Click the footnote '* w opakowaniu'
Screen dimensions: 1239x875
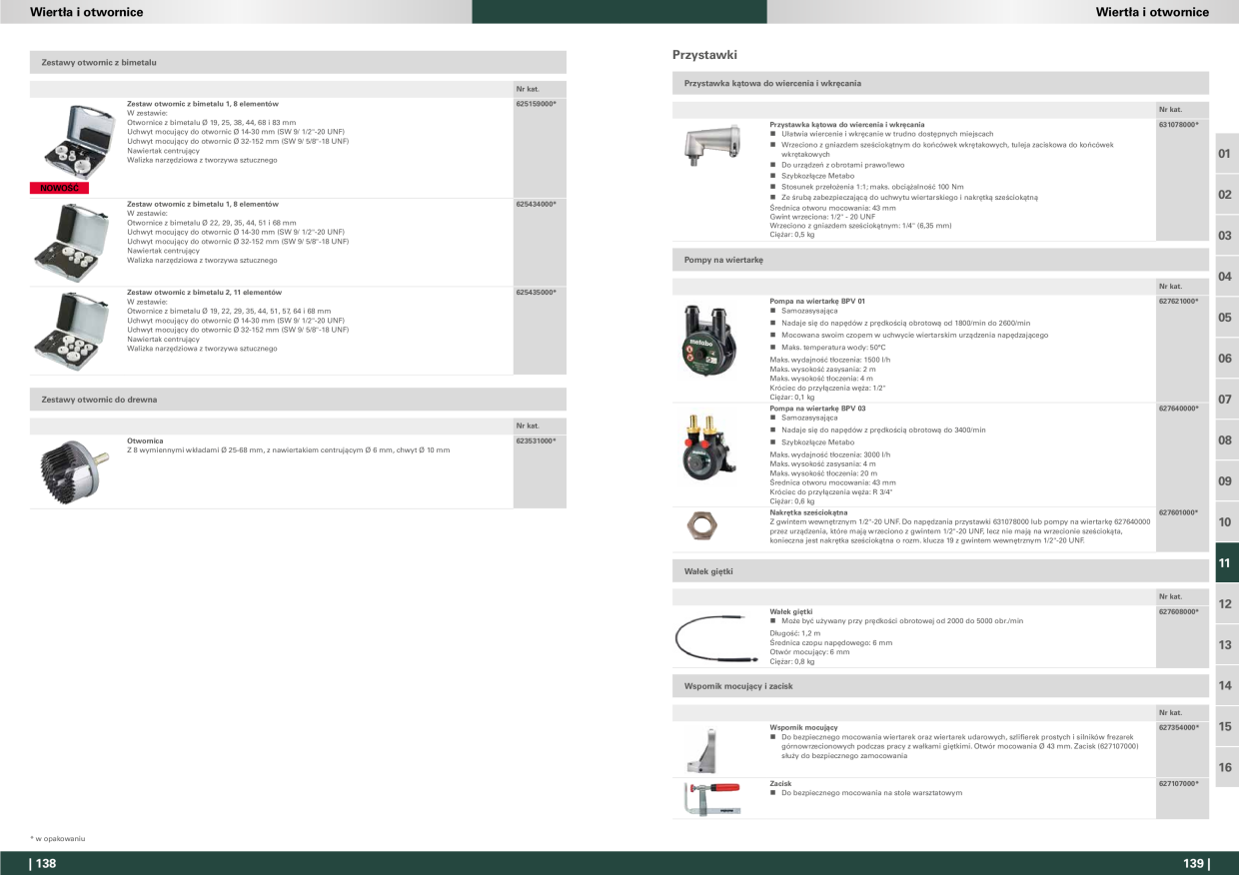click(57, 838)
